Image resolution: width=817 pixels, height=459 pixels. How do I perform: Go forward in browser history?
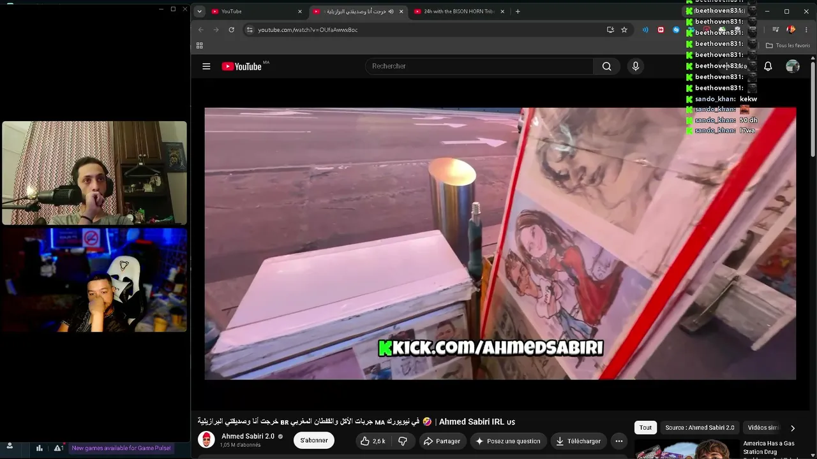click(216, 29)
